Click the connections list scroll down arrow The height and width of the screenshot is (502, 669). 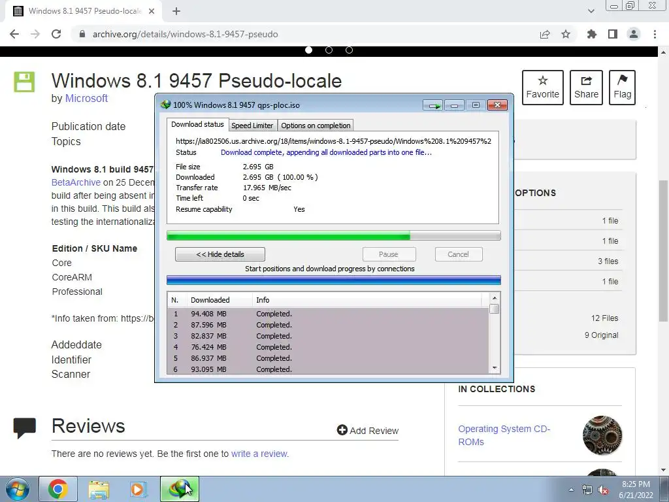pos(495,368)
